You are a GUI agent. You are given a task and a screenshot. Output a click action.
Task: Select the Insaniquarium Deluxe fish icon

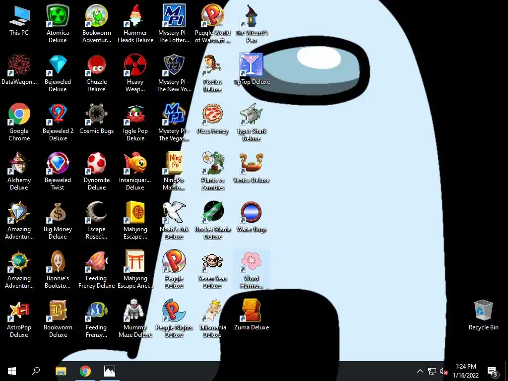(x=135, y=163)
